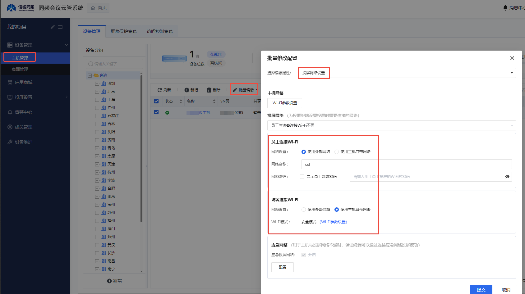
Task: Expand the 深圳 tree node
Action: (97, 84)
